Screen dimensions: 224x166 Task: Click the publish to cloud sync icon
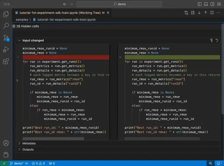point(27,163)
